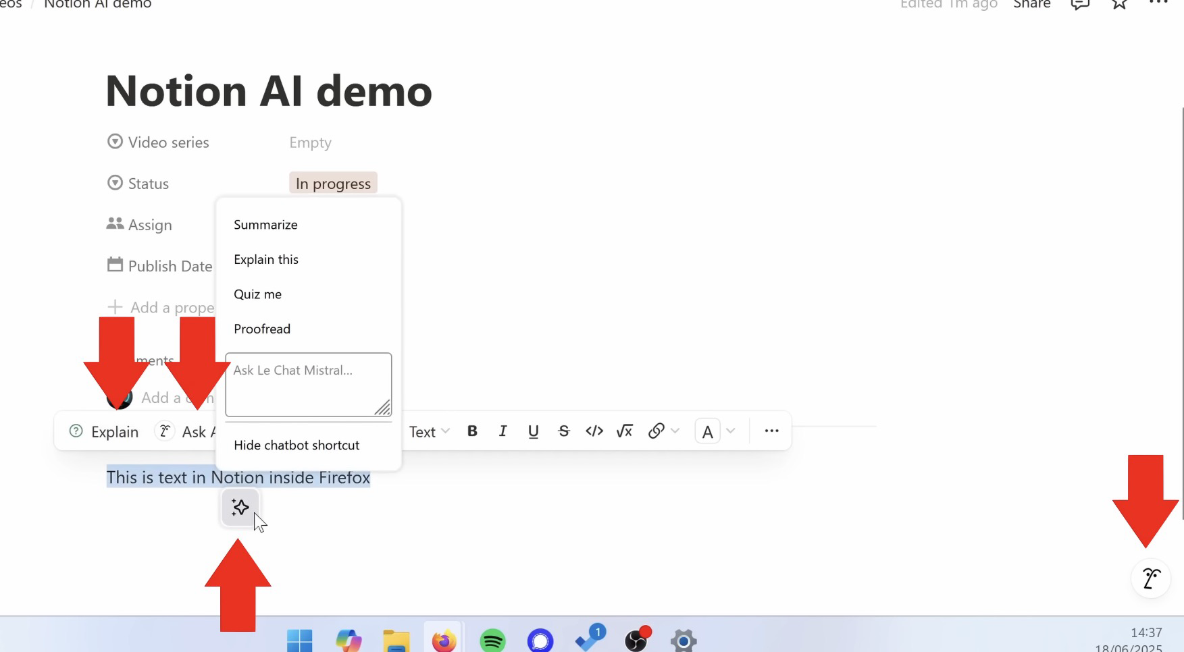Click Share in the top bar
This screenshot has width=1184, height=652.
tap(1032, 4)
